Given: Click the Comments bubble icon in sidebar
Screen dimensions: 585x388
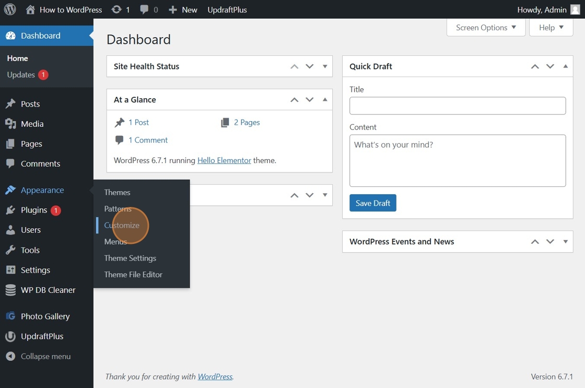Looking at the screenshot, I should pos(11,163).
